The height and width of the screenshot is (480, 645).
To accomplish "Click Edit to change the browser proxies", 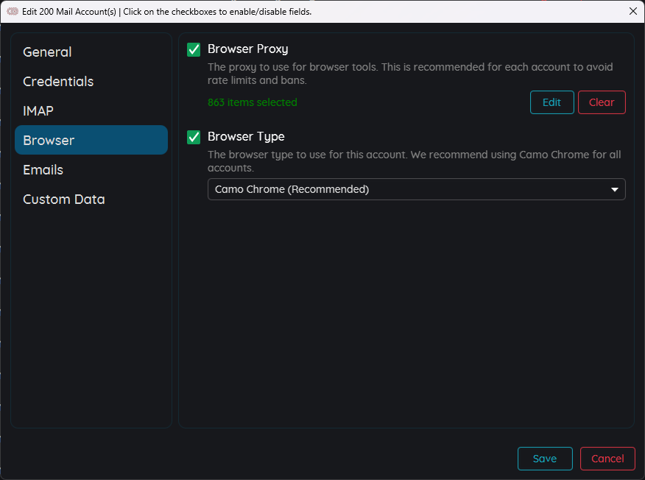I will click(x=551, y=102).
